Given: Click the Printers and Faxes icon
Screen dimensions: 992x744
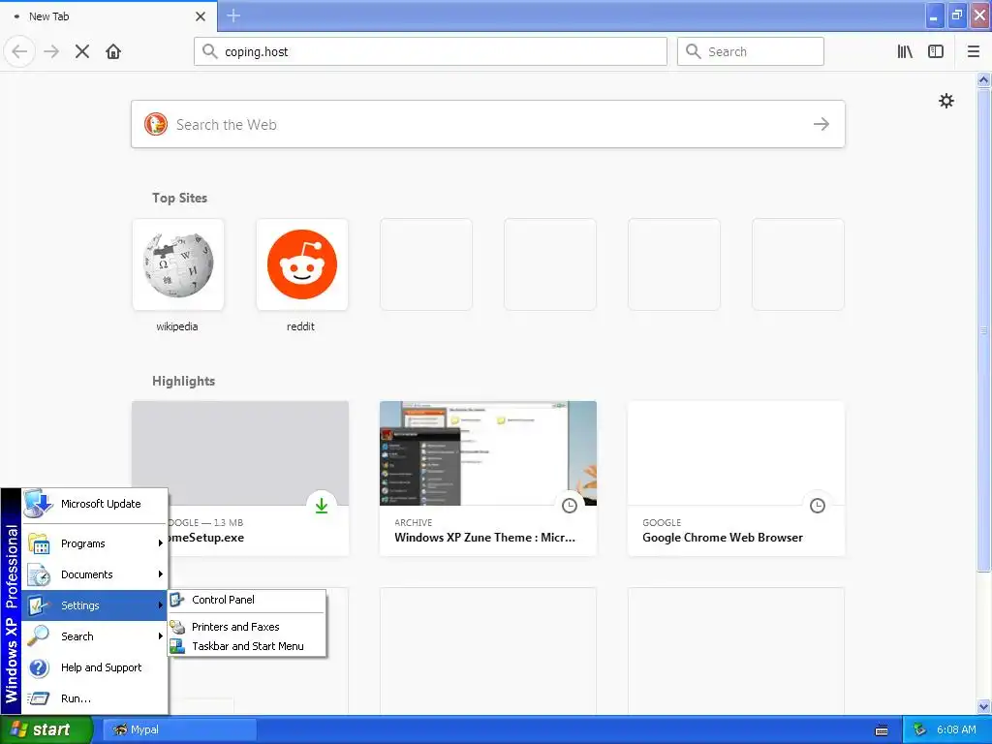Looking at the screenshot, I should 177,627.
